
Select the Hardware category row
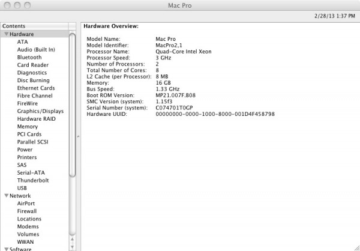pyautogui.click(x=34, y=34)
